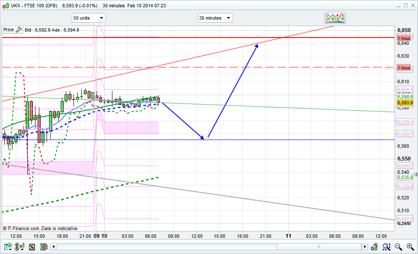Click the auto-scale zoom with arrows icon
The width and height of the screenshot is (418, 254).
[387, 246]
